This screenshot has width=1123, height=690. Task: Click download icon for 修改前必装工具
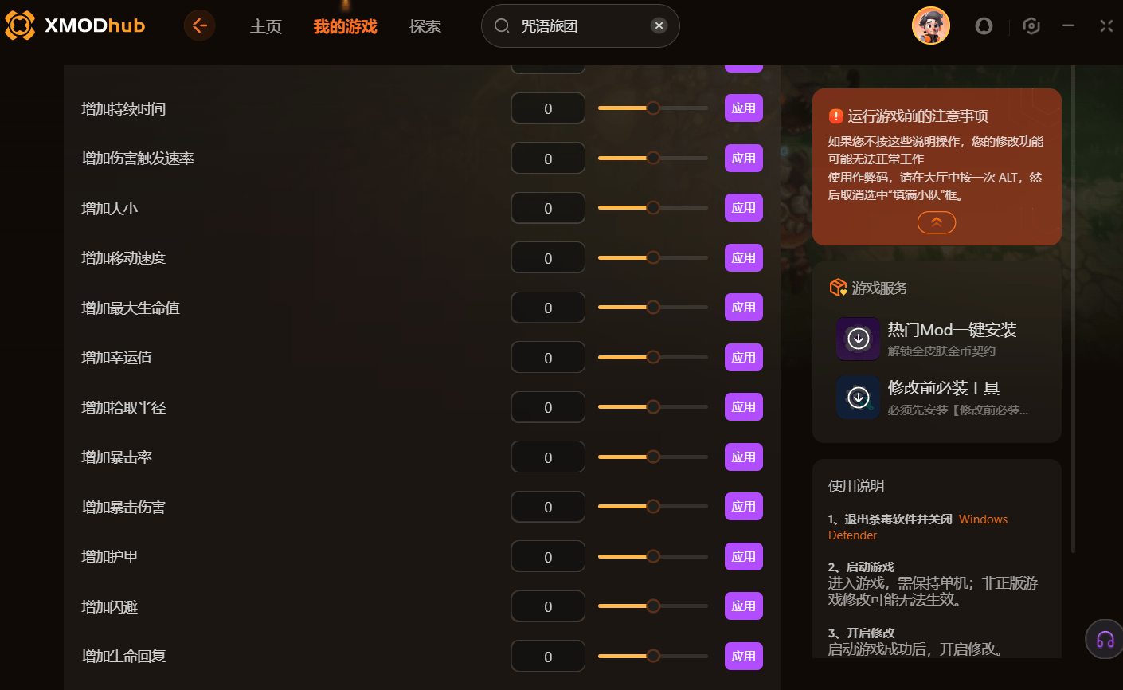click(x=859, y=397)
